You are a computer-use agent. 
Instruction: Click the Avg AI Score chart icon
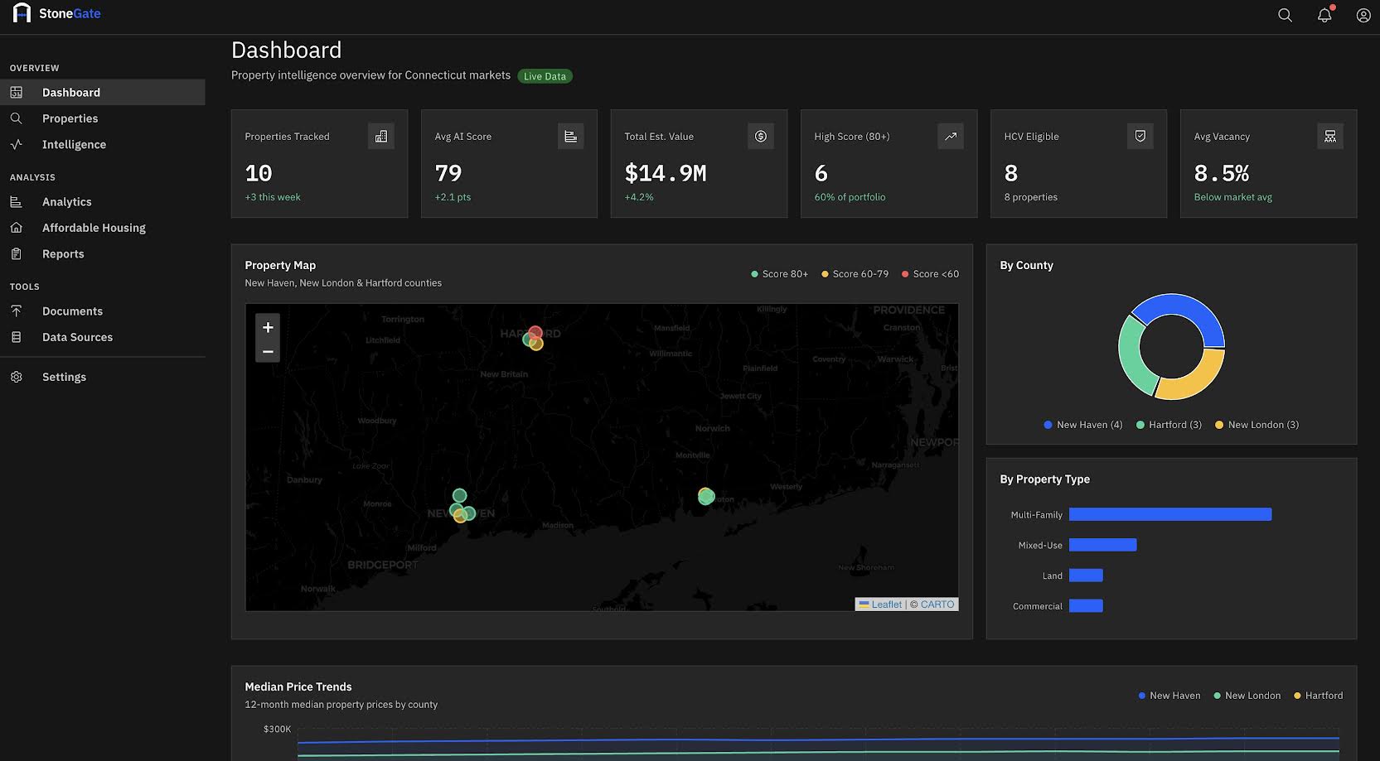click(570, 136)
